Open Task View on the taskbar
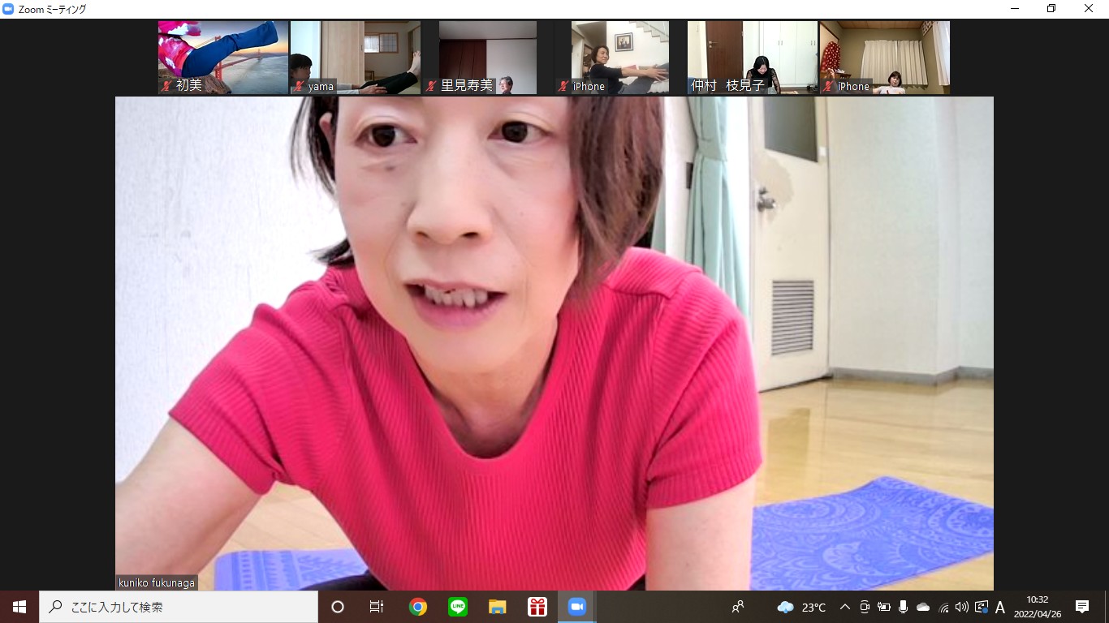Screen dimensions: 1109x623 tap(377, 607)
